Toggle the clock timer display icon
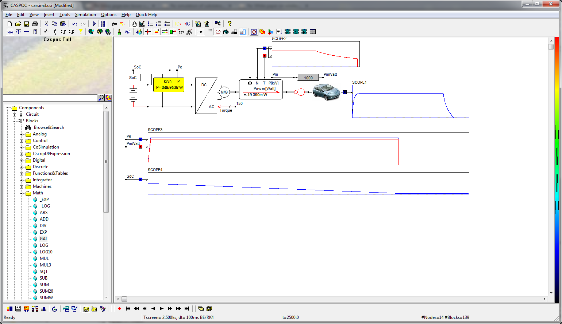The height and width of the screenshot is (324, 562). [218, 32]
